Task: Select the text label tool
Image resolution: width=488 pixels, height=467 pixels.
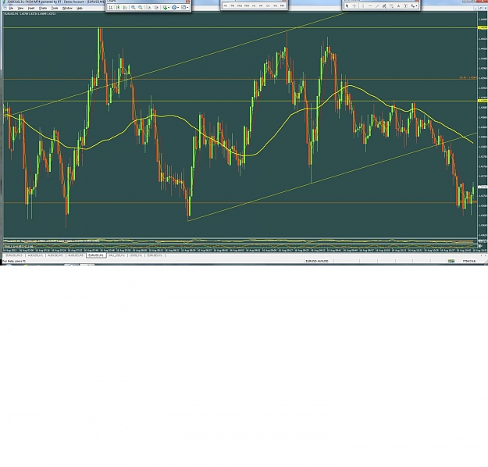Action: click(405, 6)
